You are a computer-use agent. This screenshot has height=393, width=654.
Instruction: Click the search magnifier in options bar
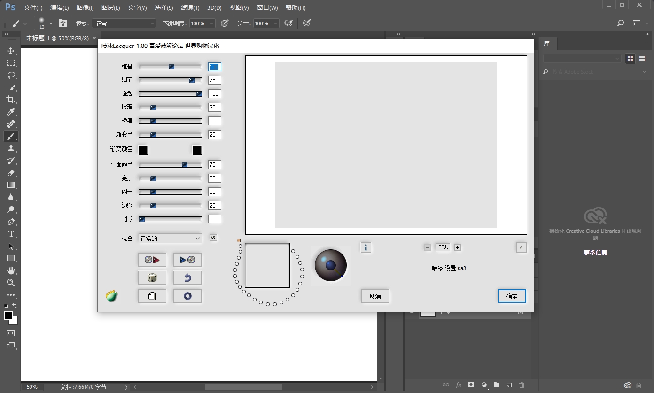[x=621, y=23]
